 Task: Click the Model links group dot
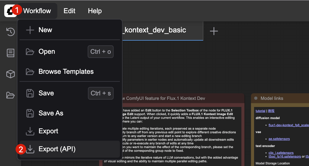(x=256, y=98)
